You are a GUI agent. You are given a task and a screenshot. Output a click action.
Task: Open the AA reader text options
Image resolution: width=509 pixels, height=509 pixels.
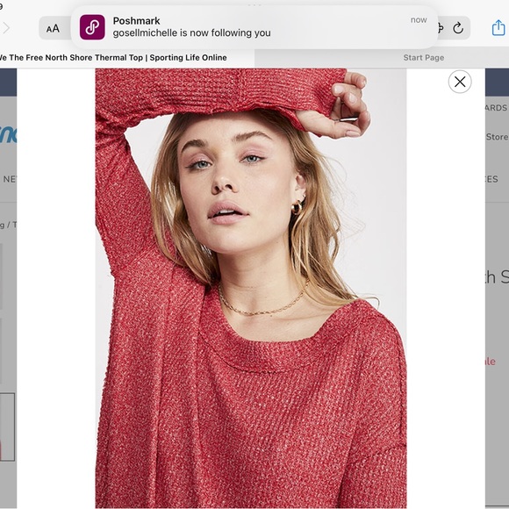(53, 29)
